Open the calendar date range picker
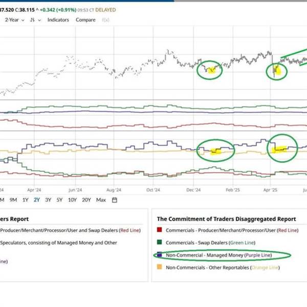Viewport: 307px width, 307px height. tap(115, 200)
